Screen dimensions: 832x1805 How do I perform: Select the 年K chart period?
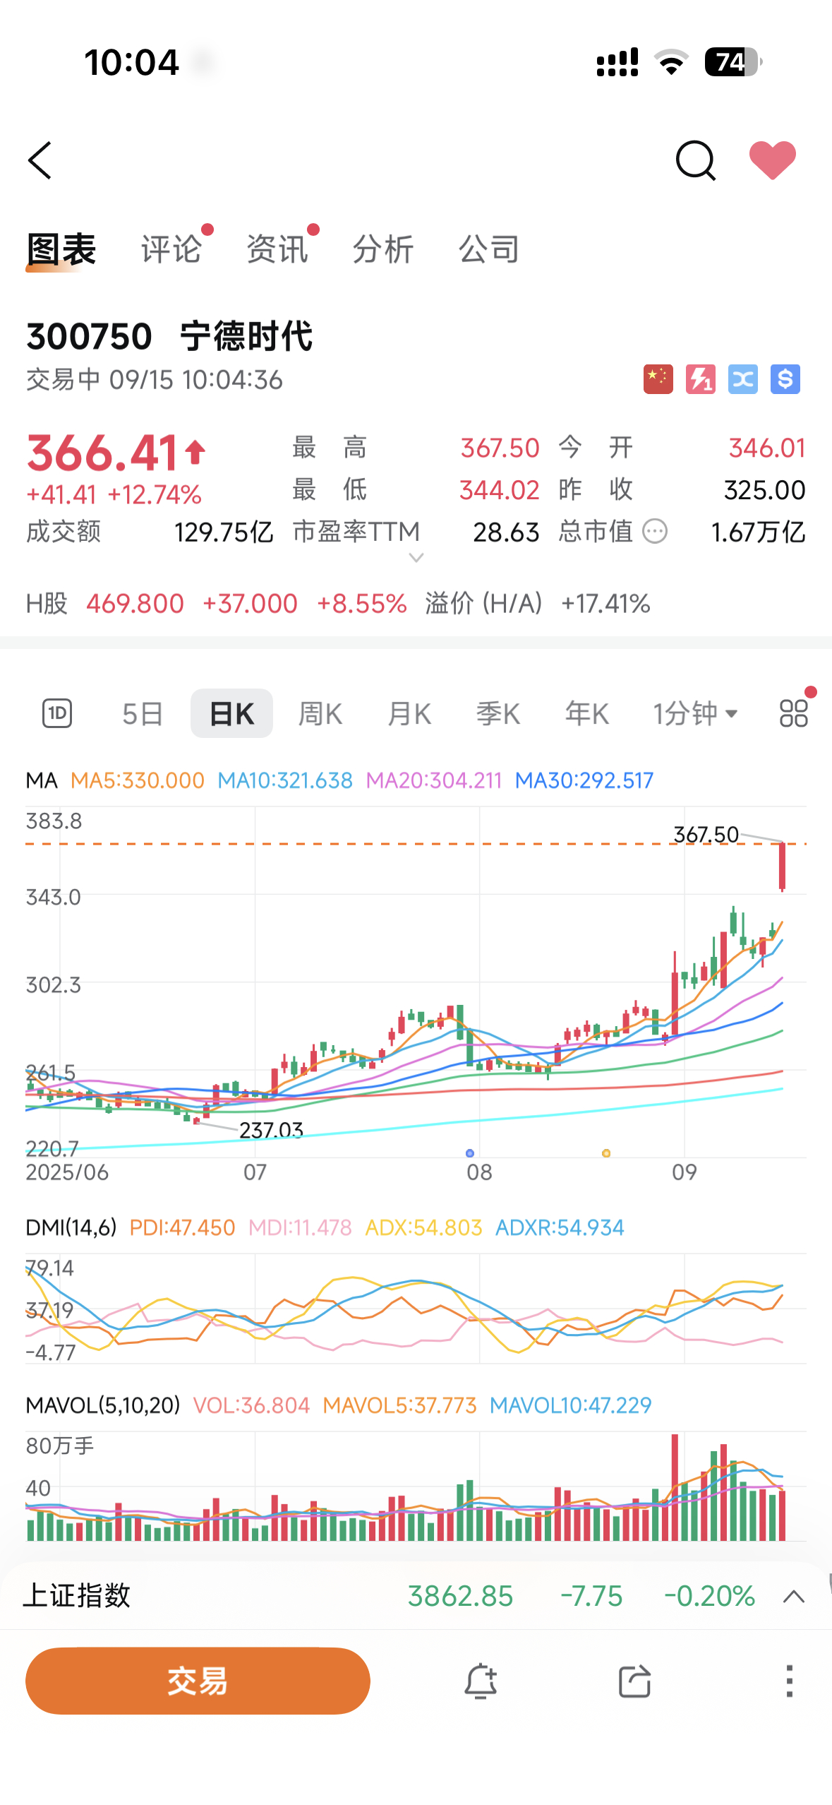(587, 714)
